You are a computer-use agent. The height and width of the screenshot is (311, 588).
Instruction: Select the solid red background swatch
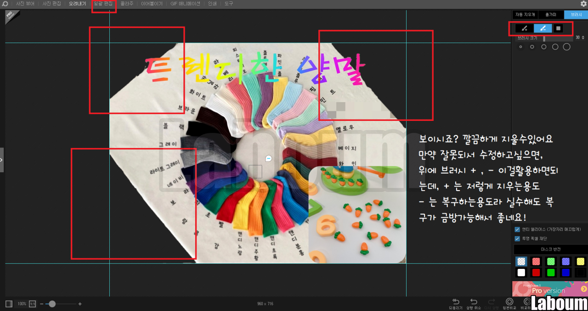click(x=536, y=273)
